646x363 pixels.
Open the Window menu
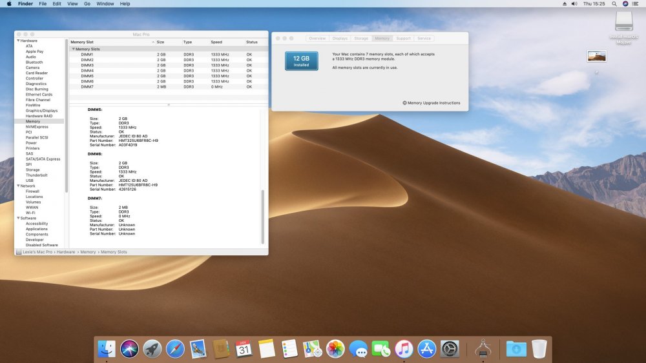coord(105,4)
